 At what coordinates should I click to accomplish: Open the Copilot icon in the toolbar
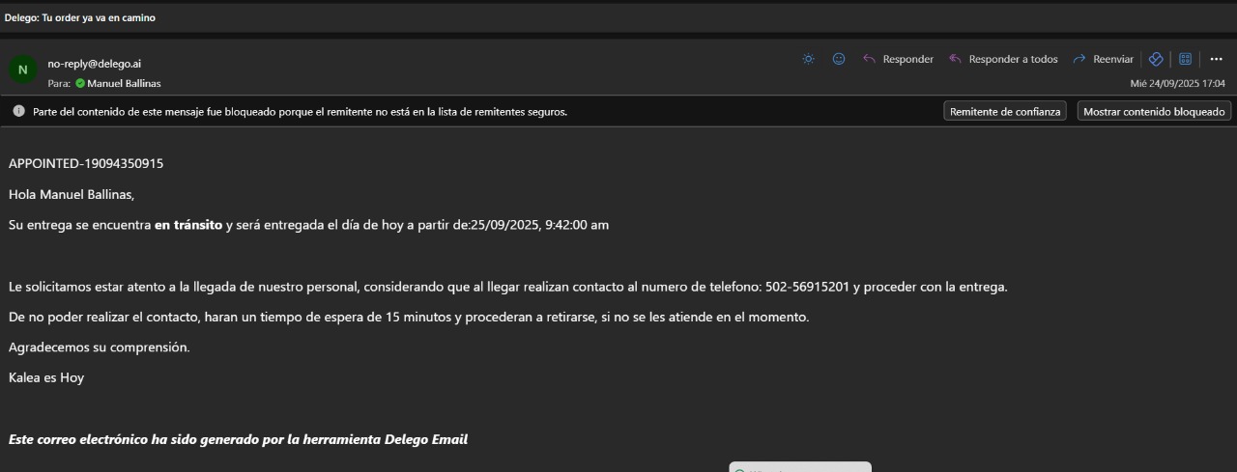click(x=1156, y=59)
